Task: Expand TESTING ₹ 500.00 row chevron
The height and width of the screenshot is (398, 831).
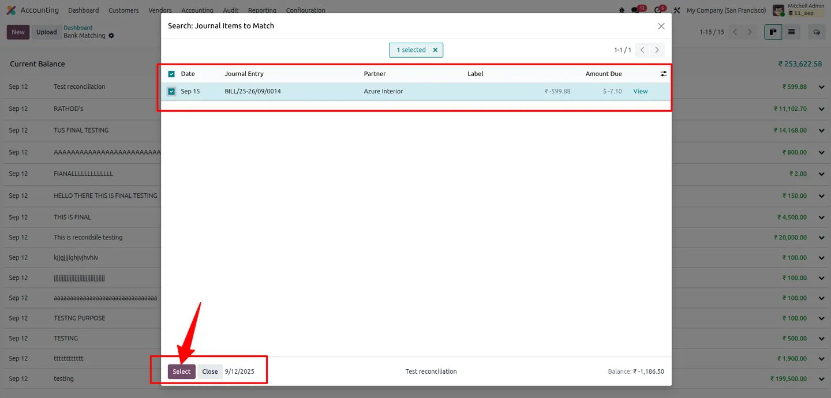Action: click(821, 339)
